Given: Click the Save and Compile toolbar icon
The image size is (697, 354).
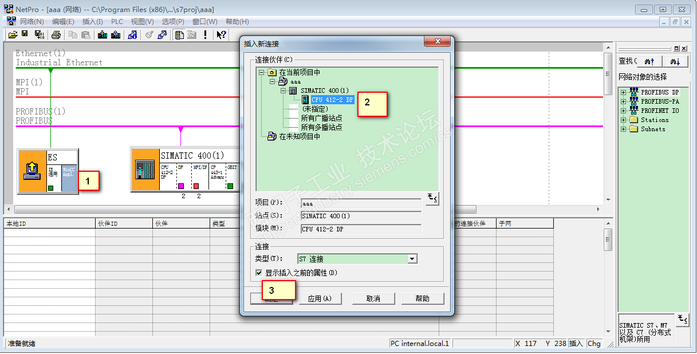Looking at the screenshot, I should coord(40,35).
